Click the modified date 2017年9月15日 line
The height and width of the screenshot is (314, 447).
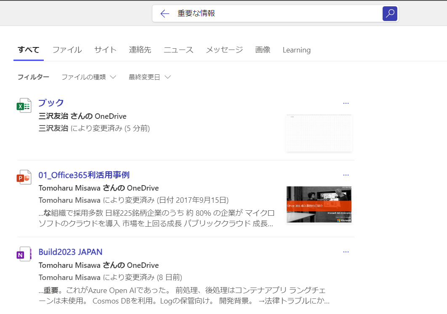(x=134, y=200)
